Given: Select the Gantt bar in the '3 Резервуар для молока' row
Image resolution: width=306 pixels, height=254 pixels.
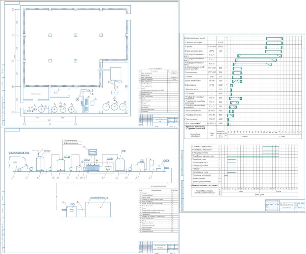Looking at the screenshot, I should click(x=230, y=115).
